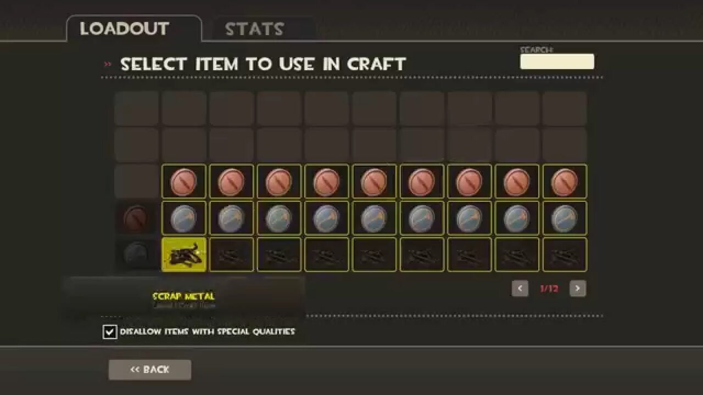703x395 pixels.
Task: Click the empty slot in top-right corner
Action: (565, 109)
